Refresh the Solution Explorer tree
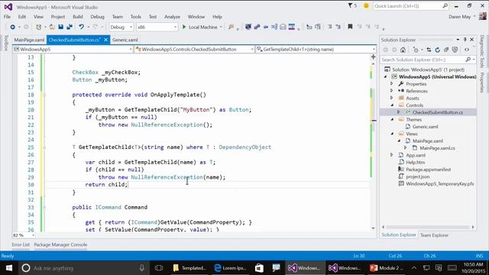This screenshot has width=489, height=275. point(438,50)
